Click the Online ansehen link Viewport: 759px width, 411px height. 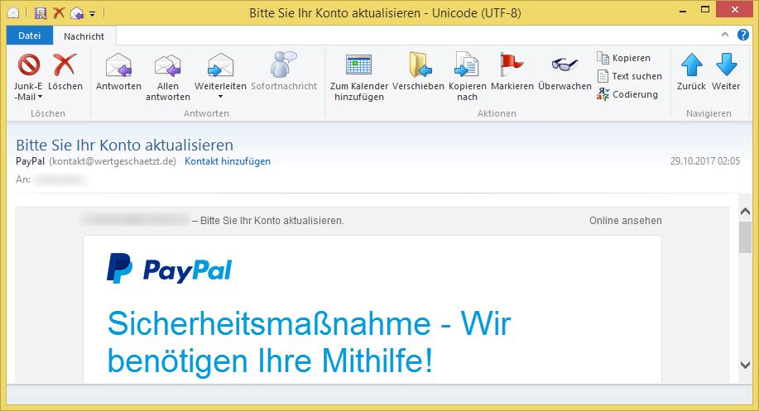(626, 221)
